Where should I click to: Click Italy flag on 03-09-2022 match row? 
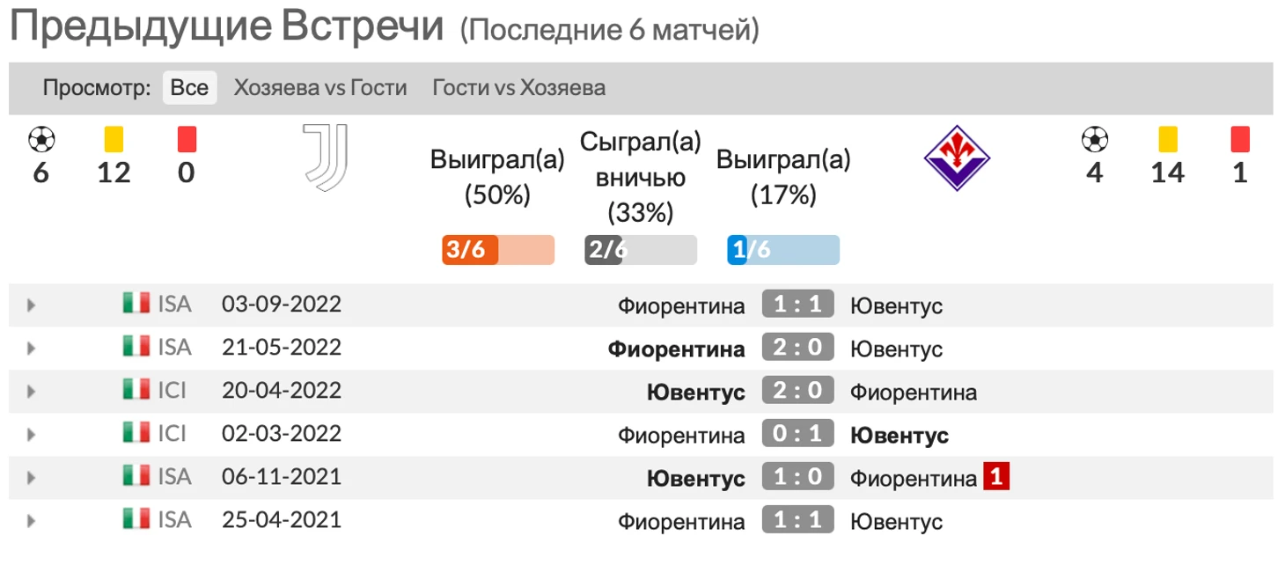[136, 304]
